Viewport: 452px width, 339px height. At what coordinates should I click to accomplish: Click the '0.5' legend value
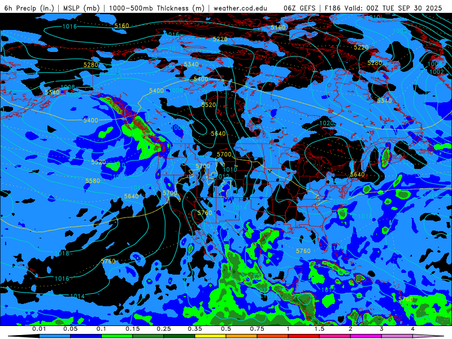pyautogui.click(x=226, y=329)
